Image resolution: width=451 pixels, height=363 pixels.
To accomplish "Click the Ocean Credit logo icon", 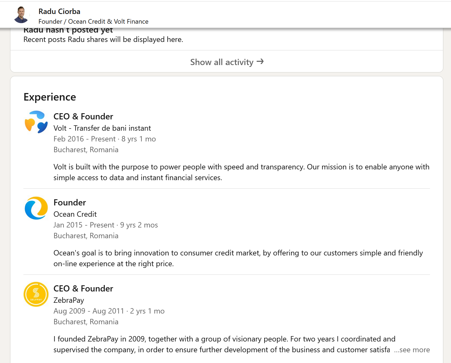I will pyautogui.click(x=36, y=208).
